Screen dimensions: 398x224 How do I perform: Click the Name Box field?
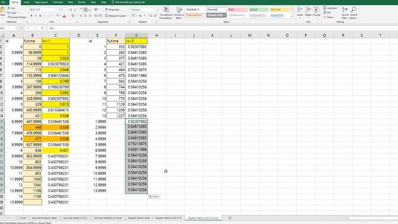click(x=9, y=28)
